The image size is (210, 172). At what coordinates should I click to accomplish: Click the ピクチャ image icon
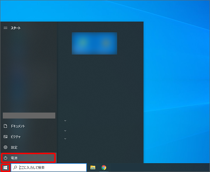point(5,137)
